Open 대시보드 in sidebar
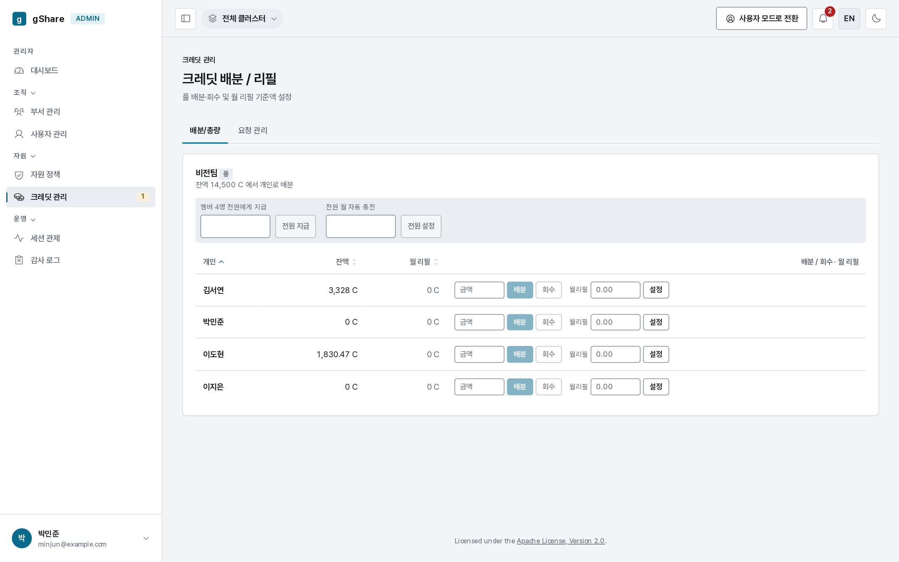Image resolution: width=899 pixels, height=562 pixels. 81,70
